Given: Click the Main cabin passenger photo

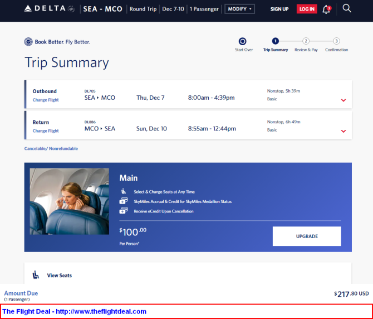Looking at the screenshot, I should [x=70, y=201].
